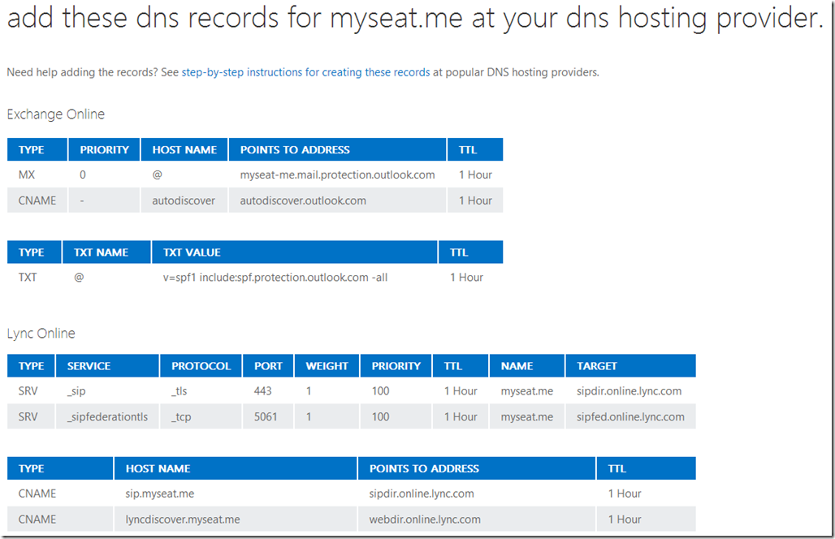The height and width of the screenshot is (539, 835).
Task: Click sipfed.online.lync.com SRV target
Action: click(630, 416)
